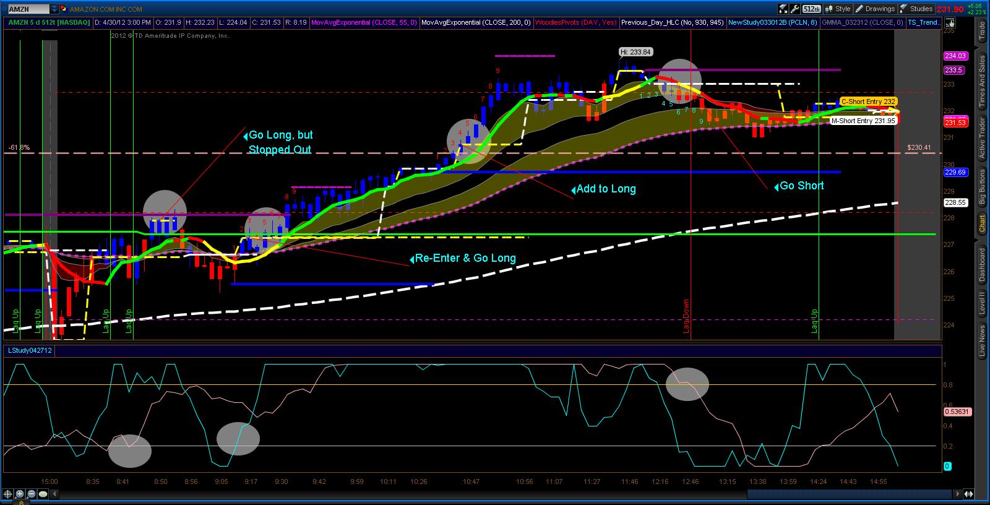Viewport: 990px width, 505px height.
Task: Click the 12:46 time axis label
Action: pos(690,481)
